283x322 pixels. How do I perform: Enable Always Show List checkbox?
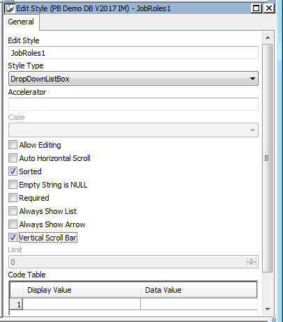13,211
